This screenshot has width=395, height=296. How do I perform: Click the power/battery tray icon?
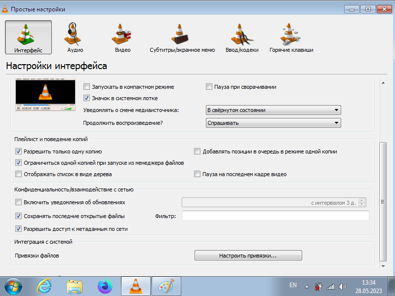318,287
